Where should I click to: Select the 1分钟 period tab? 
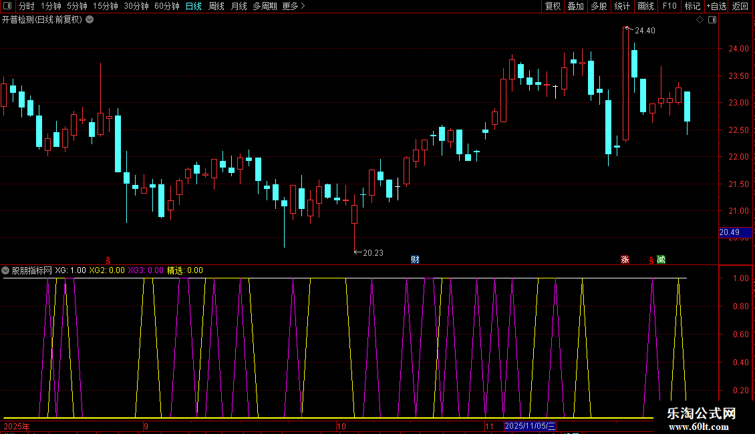point(51,6)
